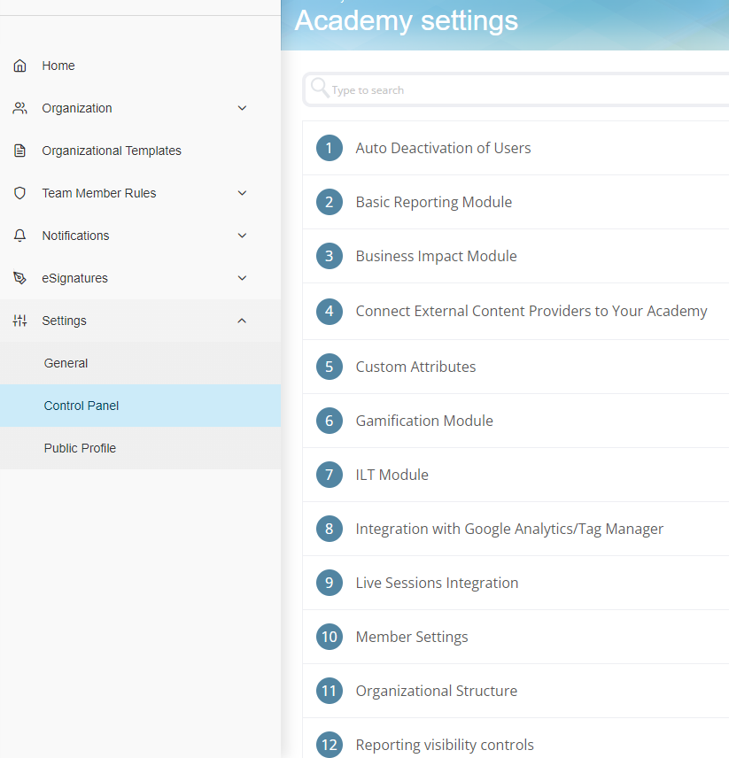Click the Team Member Rules shield icon

coord(19,193)
